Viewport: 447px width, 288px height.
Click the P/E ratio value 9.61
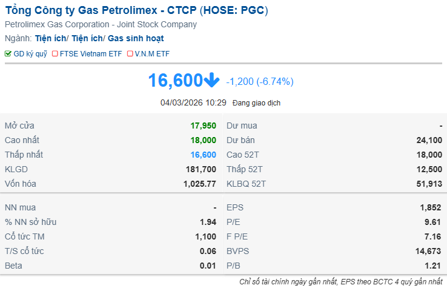pyautogui.click(x=432, y=222)
